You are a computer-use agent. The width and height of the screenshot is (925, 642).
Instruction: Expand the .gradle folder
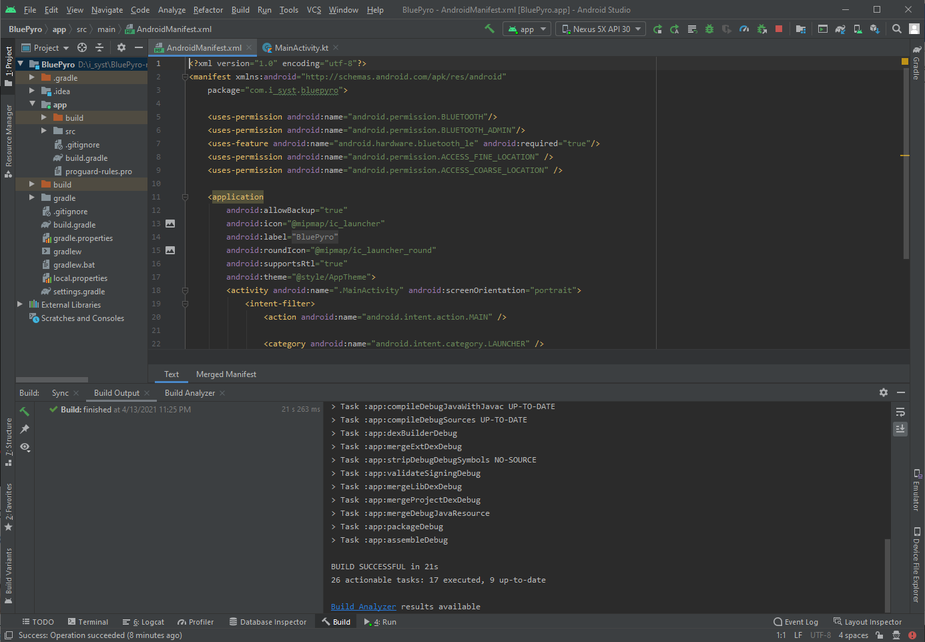[x=31, y=77]
